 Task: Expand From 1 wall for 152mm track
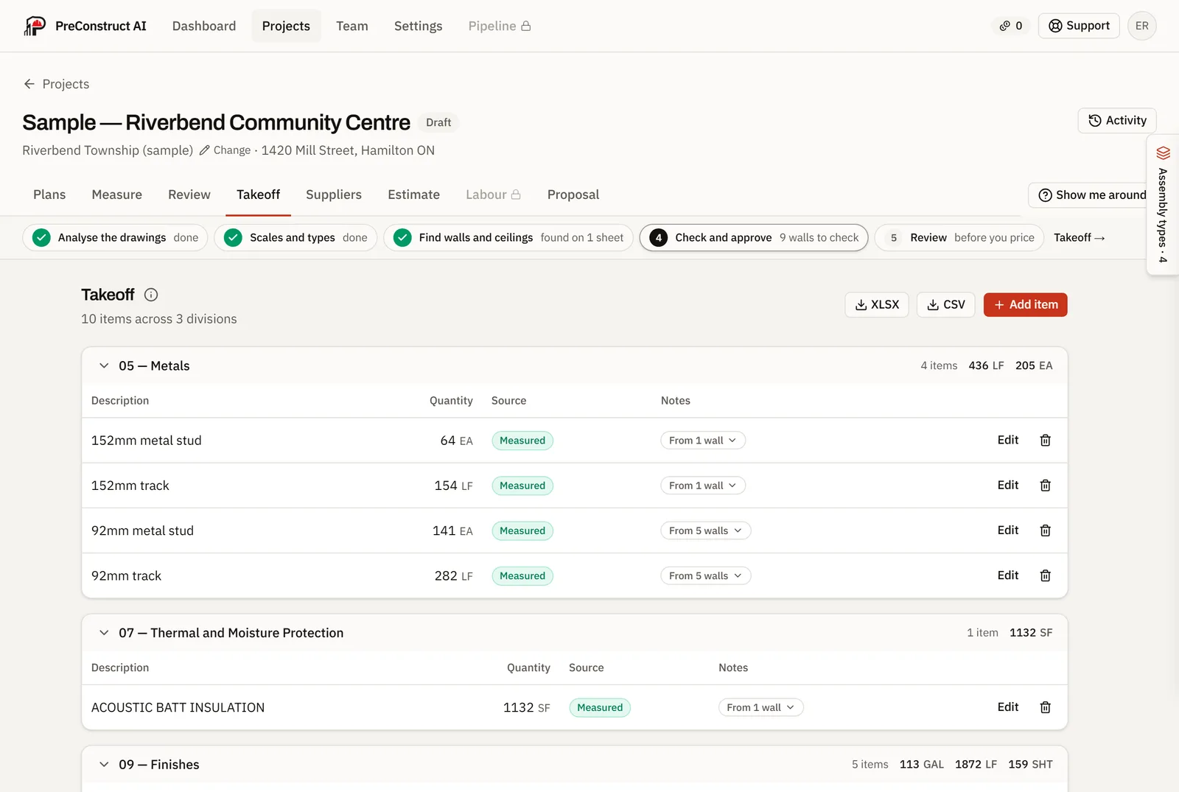tap(703, 486)
